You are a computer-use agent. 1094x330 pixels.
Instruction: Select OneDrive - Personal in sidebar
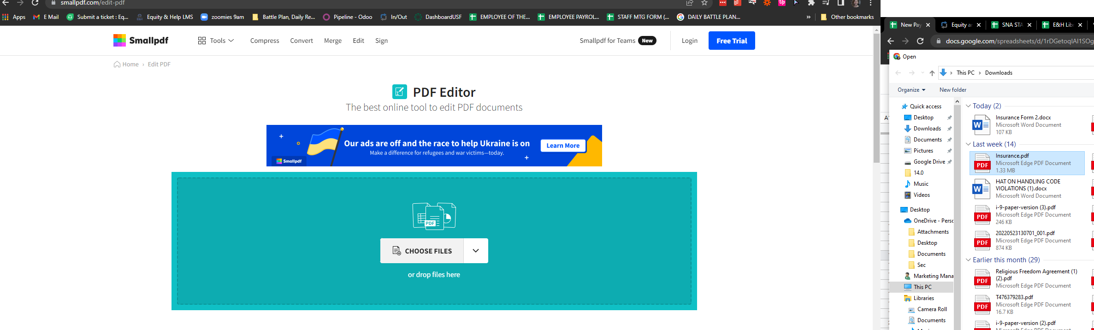point(929,221)
